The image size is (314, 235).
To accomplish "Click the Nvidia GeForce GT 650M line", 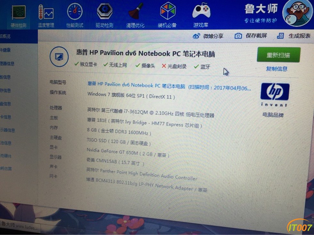I will coord(128,153).
